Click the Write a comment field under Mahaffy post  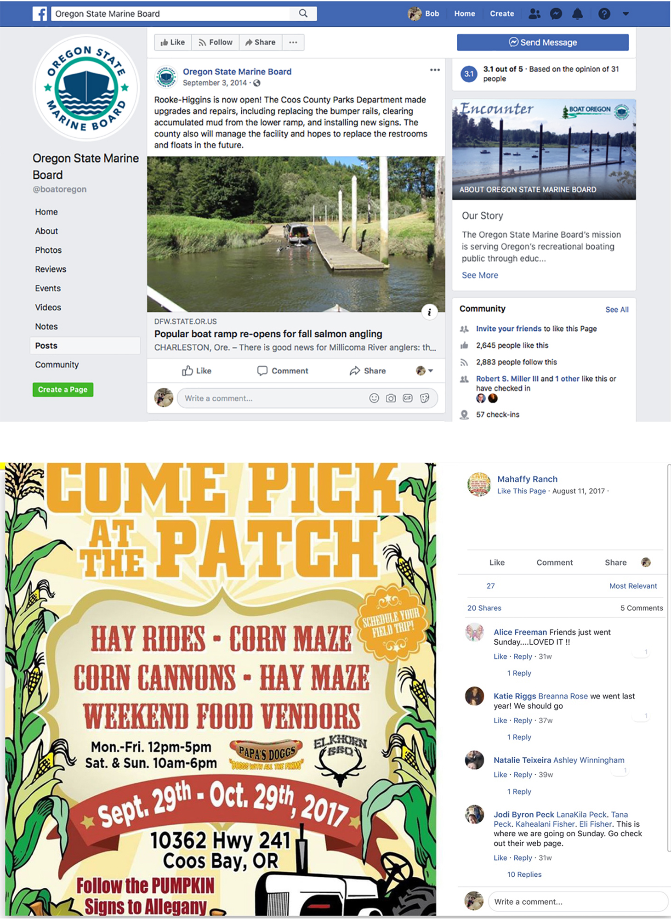tap(578, 902)
